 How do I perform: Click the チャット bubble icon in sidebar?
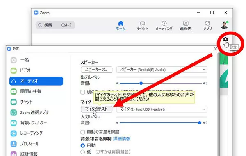point(14,102)
